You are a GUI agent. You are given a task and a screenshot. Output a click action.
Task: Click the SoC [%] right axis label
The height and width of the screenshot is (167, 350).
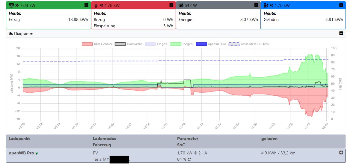pyautogui.click(x=340, y=83)
